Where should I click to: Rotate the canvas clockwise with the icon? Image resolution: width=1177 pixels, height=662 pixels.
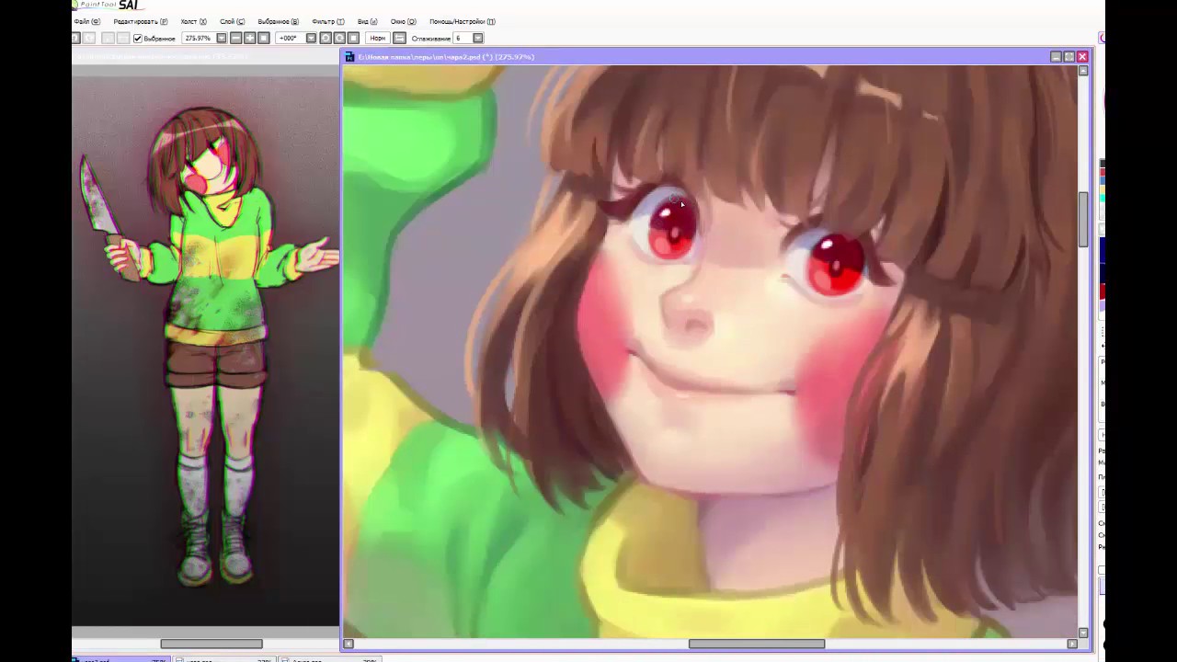tap(339, 38)
